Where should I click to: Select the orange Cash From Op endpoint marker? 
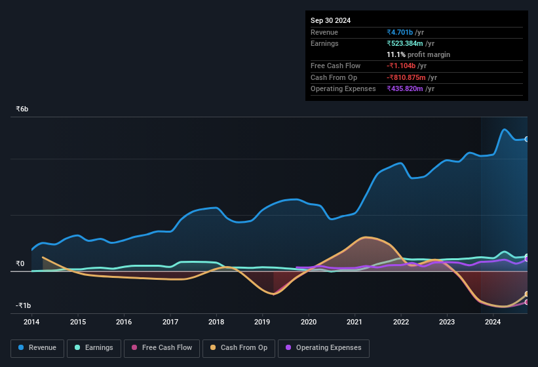click(x=527, y=294)
